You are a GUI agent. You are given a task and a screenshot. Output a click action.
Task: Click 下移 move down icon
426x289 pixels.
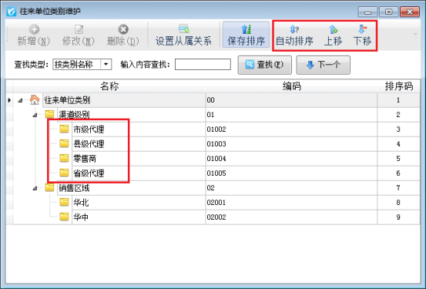click(x=362, y=29)
